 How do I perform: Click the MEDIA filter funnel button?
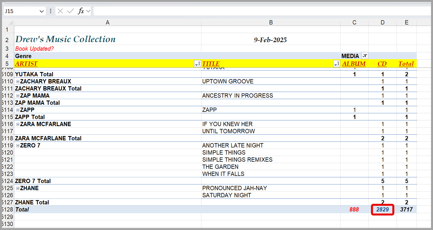click(x=364, y=56)
